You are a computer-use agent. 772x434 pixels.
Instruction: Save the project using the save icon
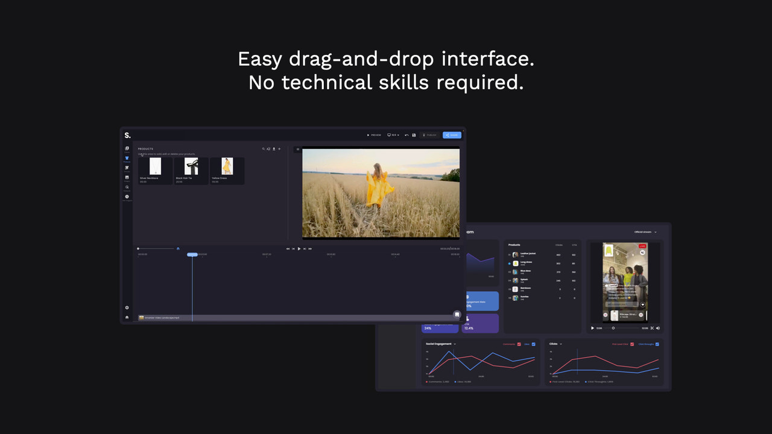(x=414, y=135)
